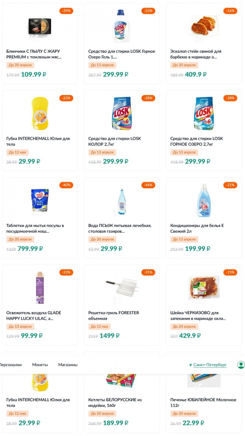Screen dimensions: 245x436
Task: Open the Санкт-Петербург city selector
Action: 210,365
